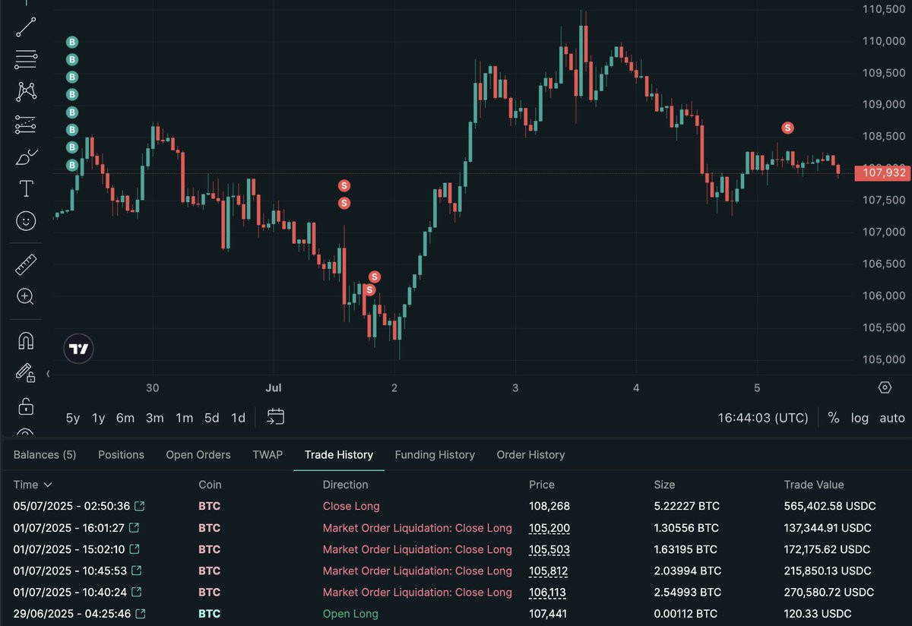Switch to TWAP tab

coord(268,454)
